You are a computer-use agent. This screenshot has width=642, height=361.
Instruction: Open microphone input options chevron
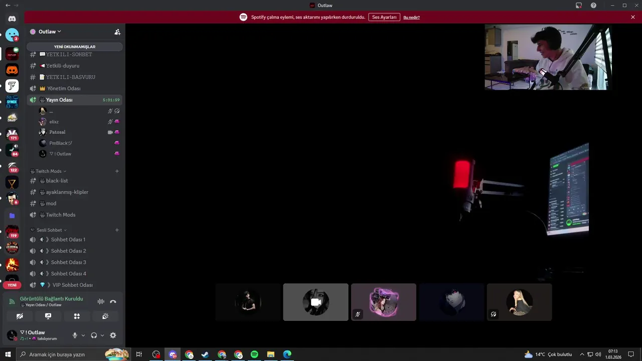click(x=83, y=335)
